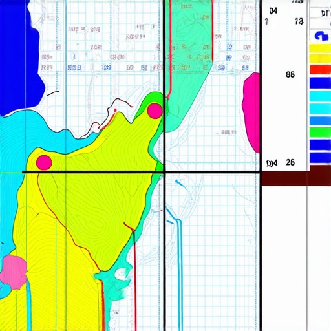Click pink circle marker above horizontal black line
The width and height of the screenshot is (331, 331).
[x=44, y=162]
